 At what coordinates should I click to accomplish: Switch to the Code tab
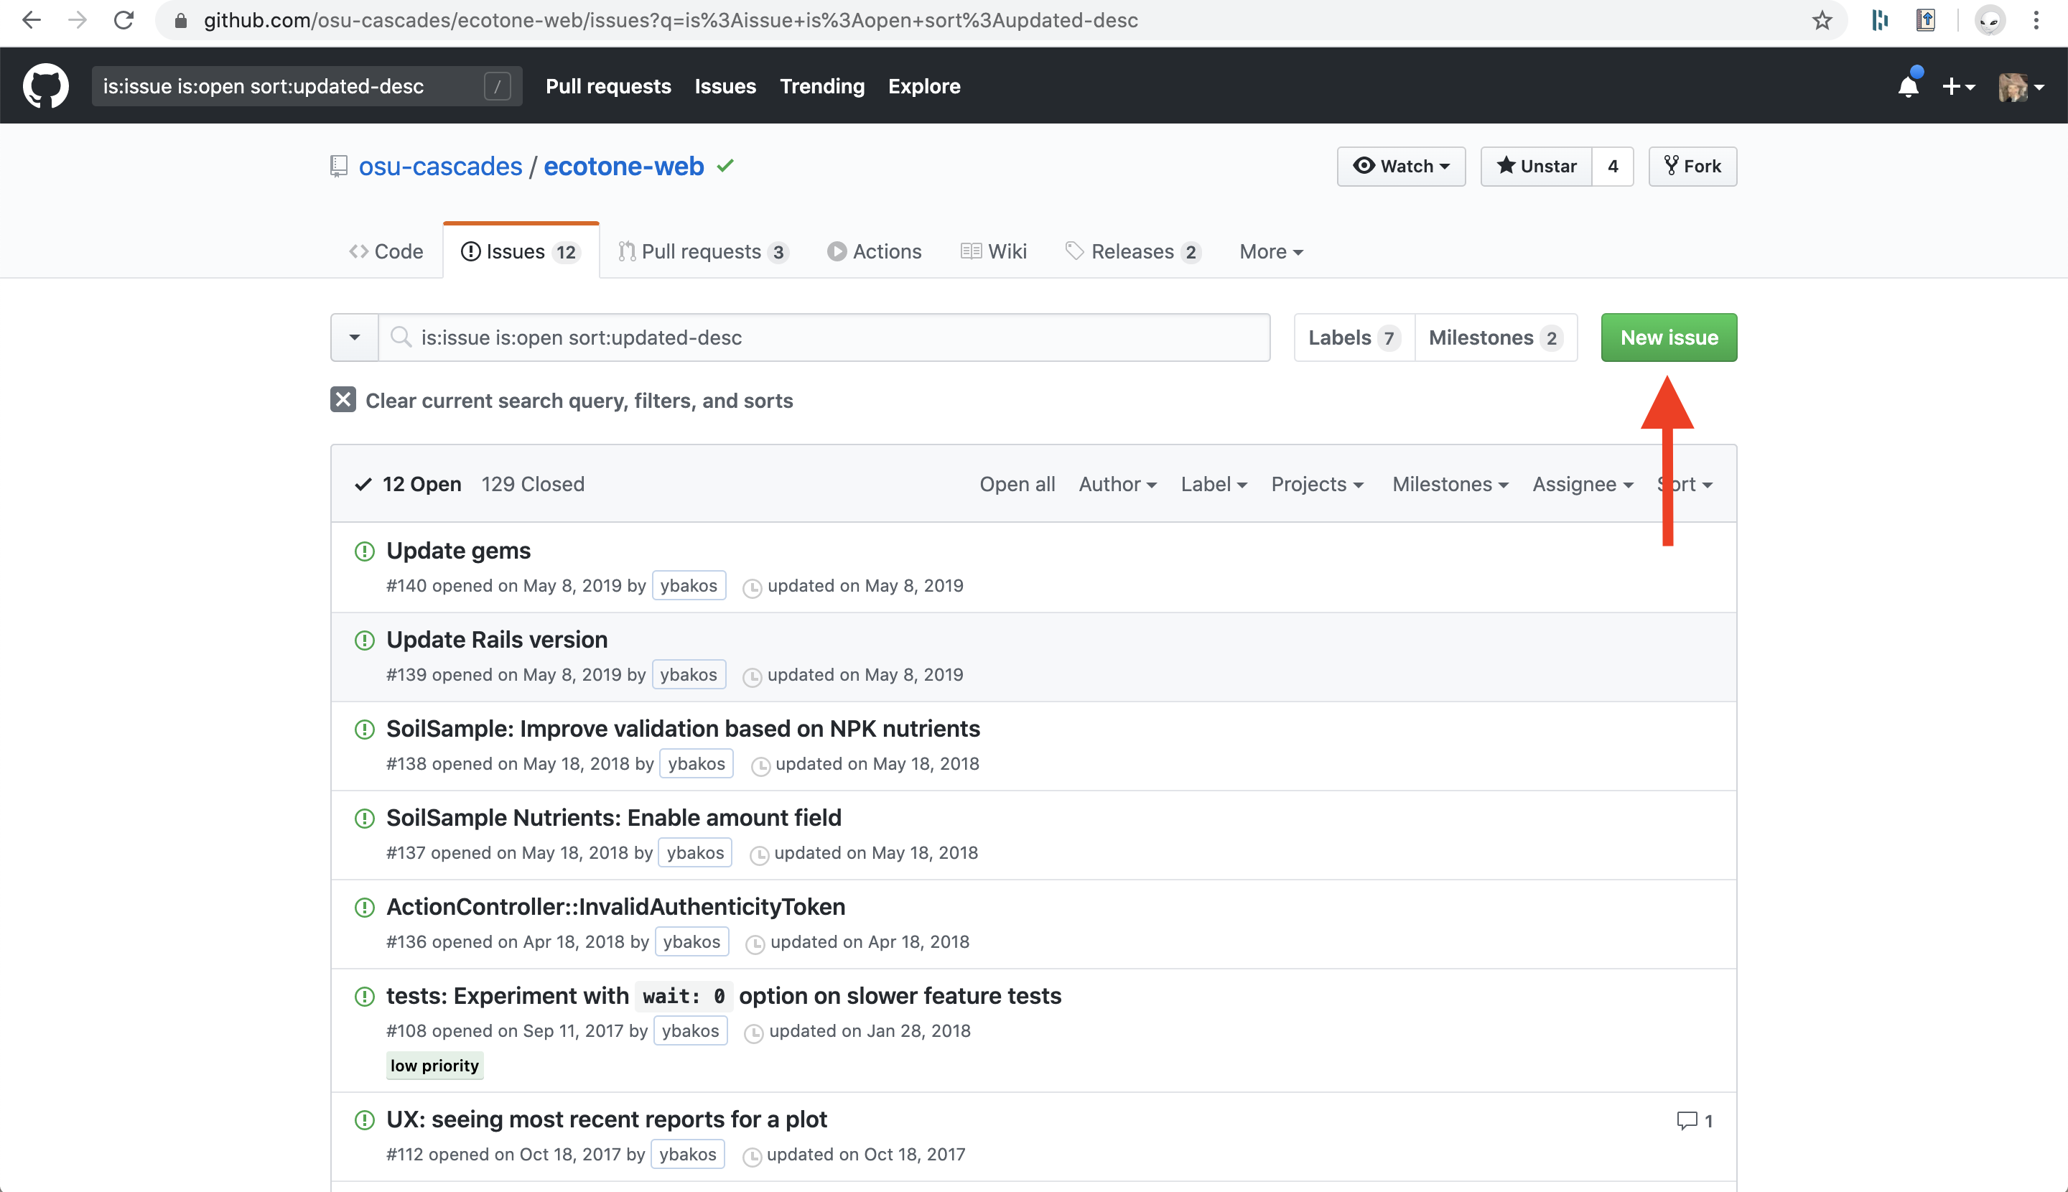386,251
